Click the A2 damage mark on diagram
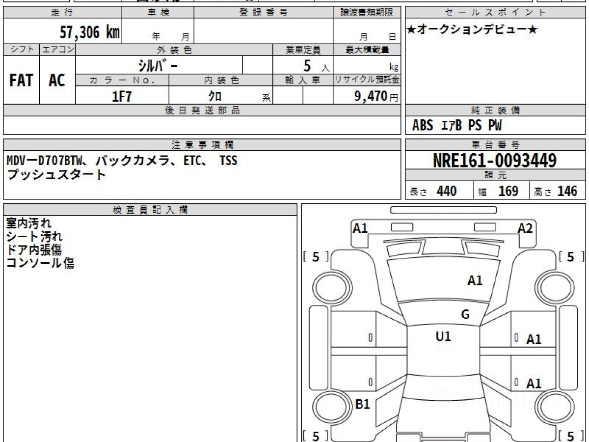 (525, 228)
